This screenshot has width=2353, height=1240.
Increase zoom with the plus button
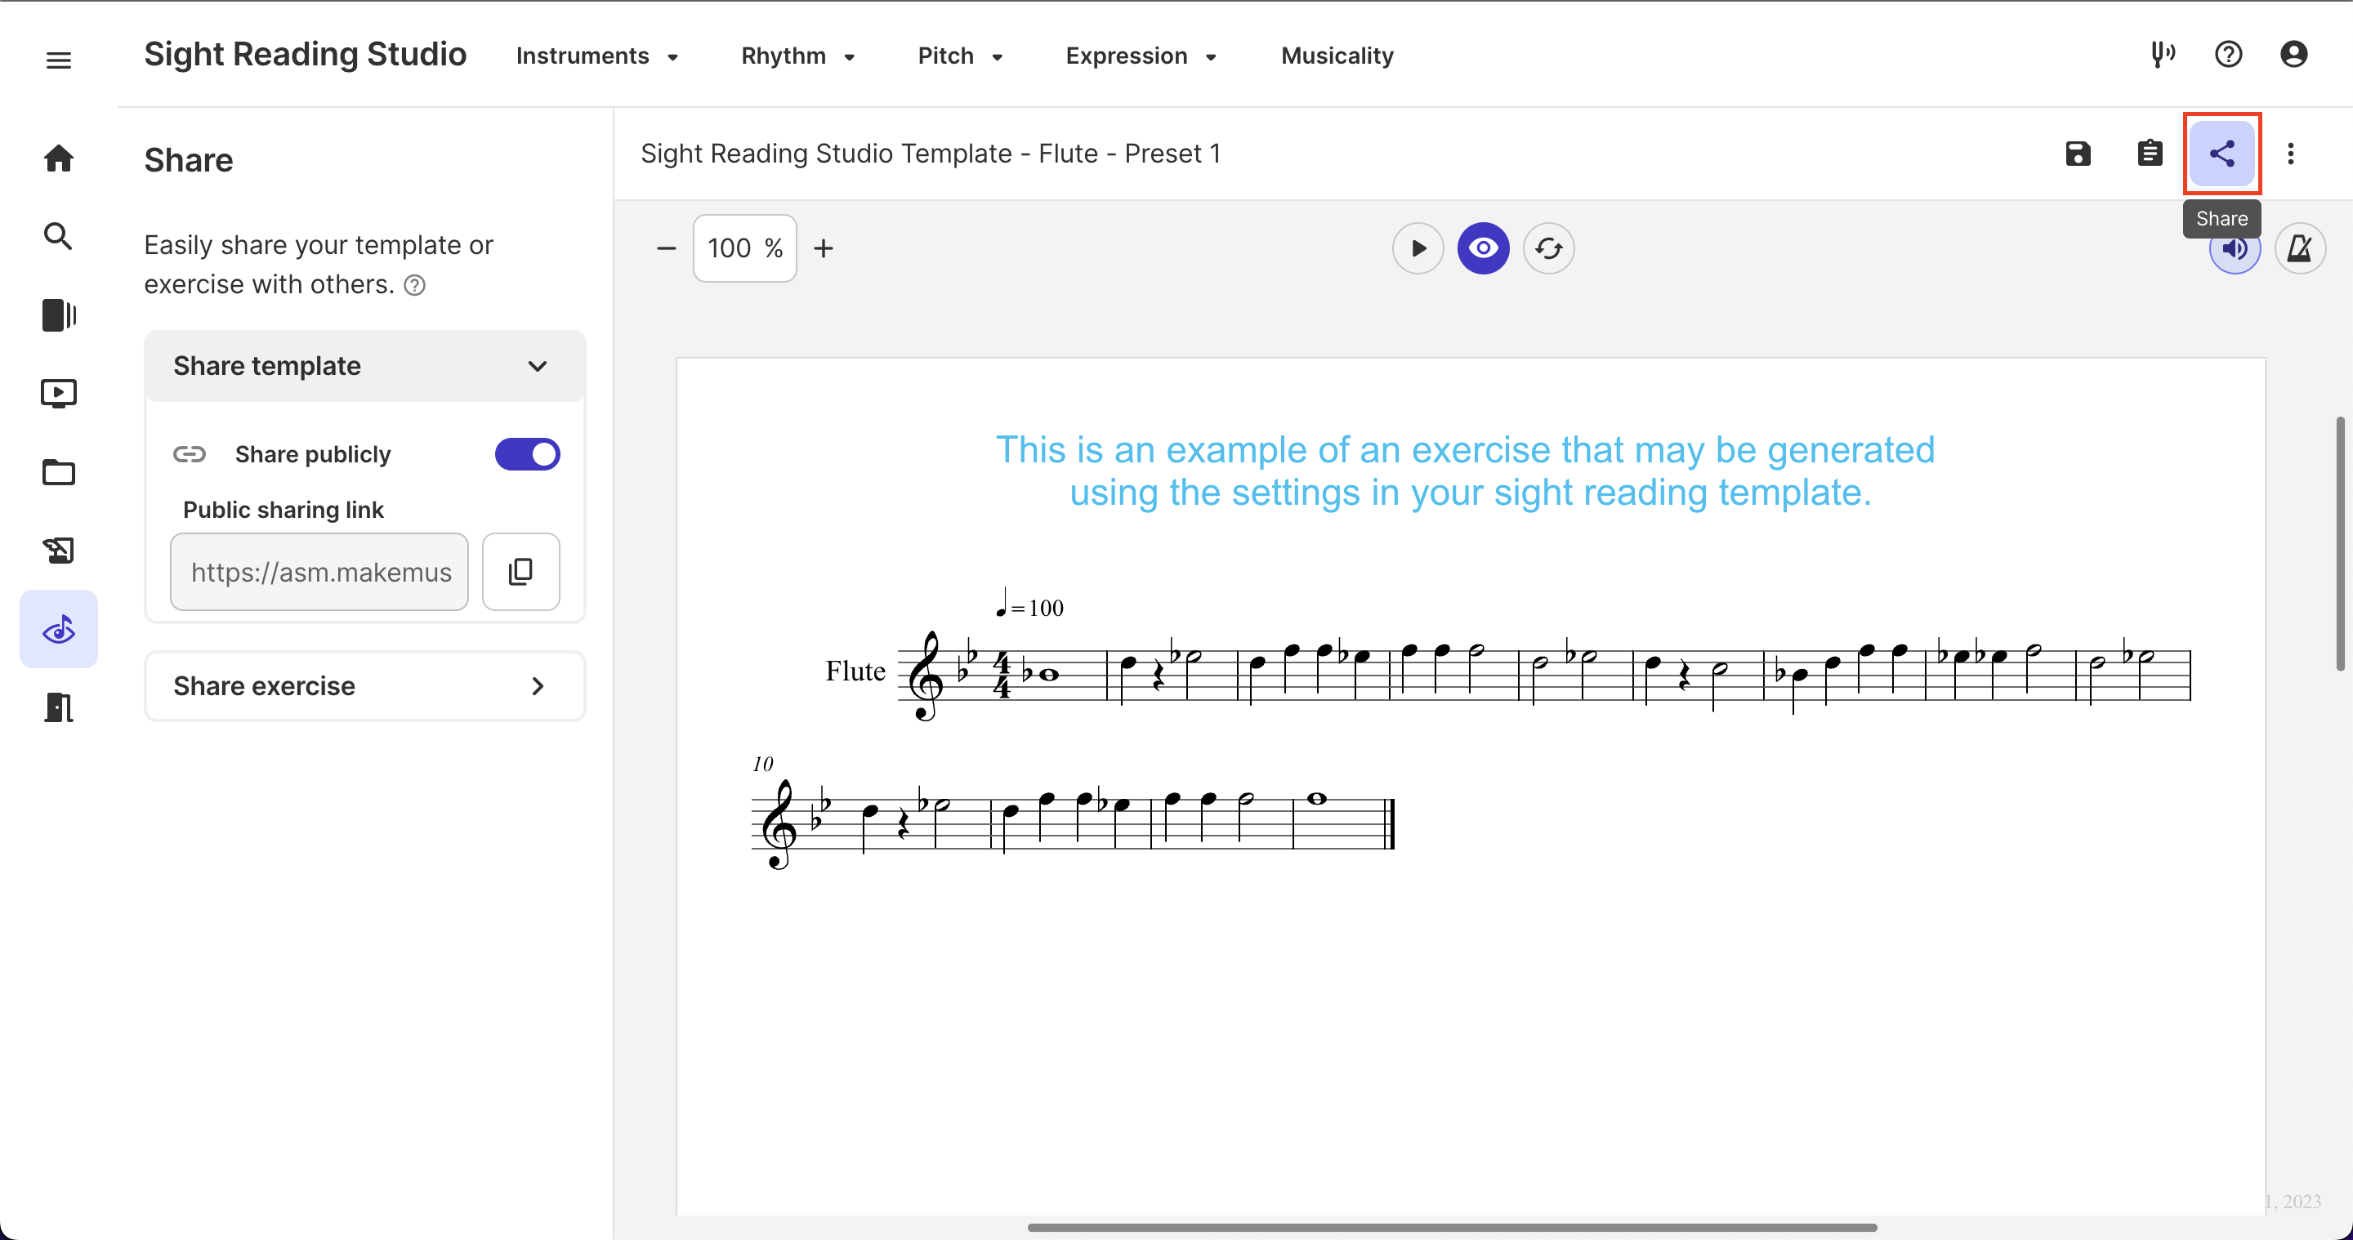[823, 248]
